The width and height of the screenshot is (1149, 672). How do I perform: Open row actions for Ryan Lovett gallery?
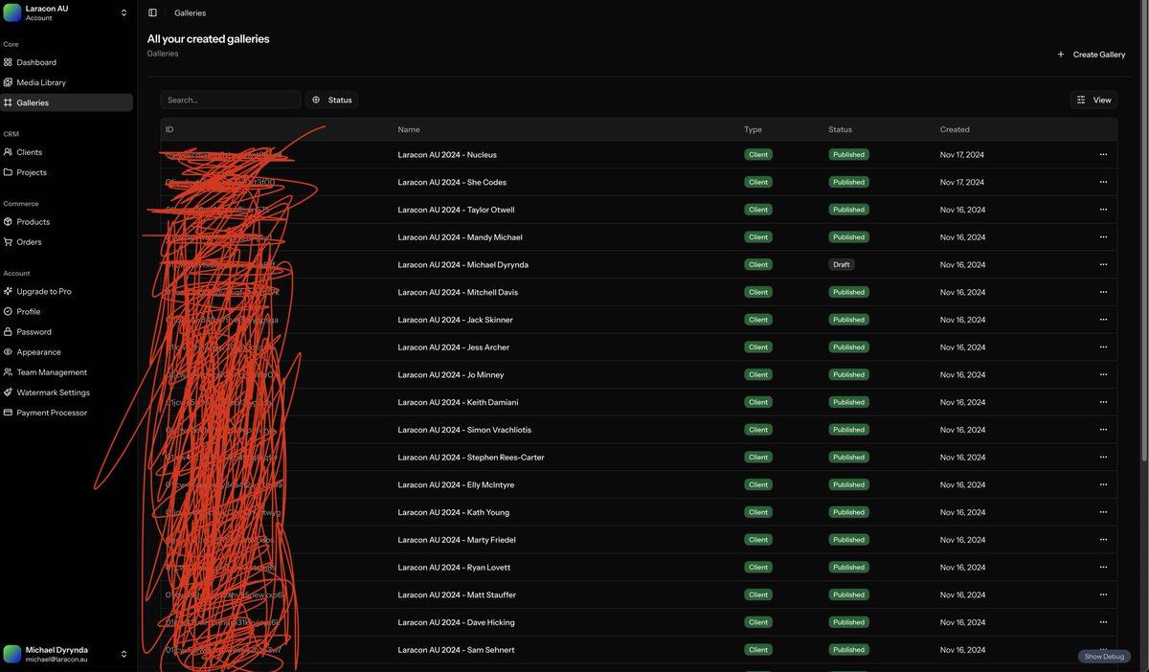coord(1103,568)
